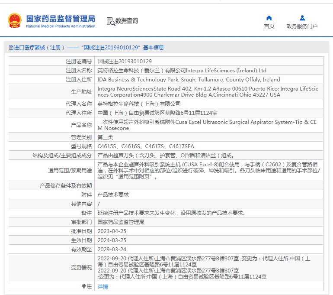This screenshot has height=295, width=333.
Task: Click the 型号规格 label
Action: [x=81, y=146]
